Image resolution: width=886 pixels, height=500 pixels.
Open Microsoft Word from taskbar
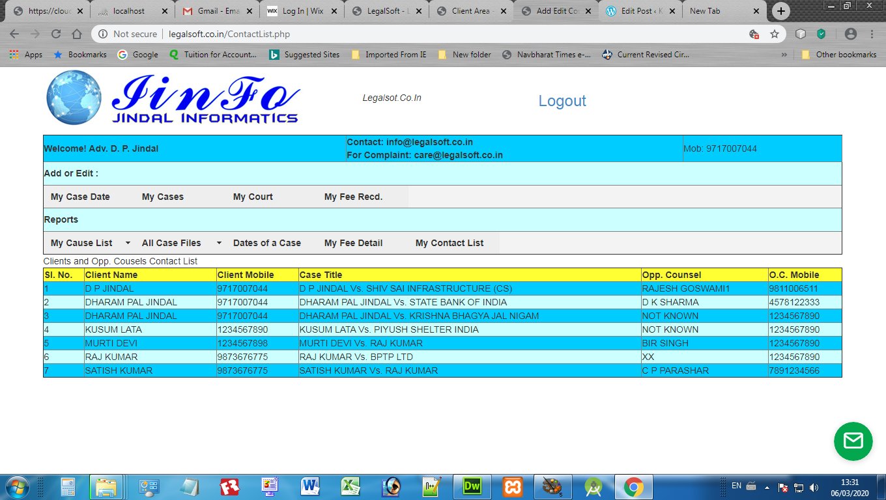click(309, 486)
